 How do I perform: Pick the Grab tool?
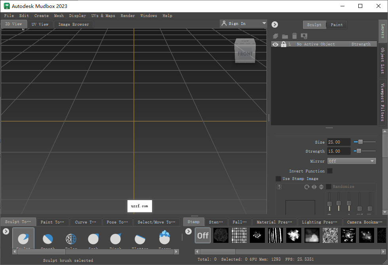(93, 238)
